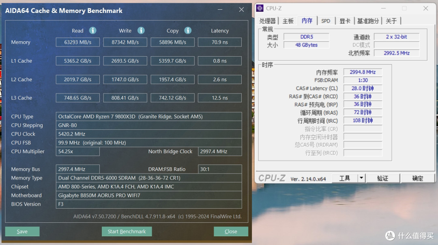Click the CPU Stepping field GNR-B0
This screenshot has height=245, width=438.
point(149,125)
